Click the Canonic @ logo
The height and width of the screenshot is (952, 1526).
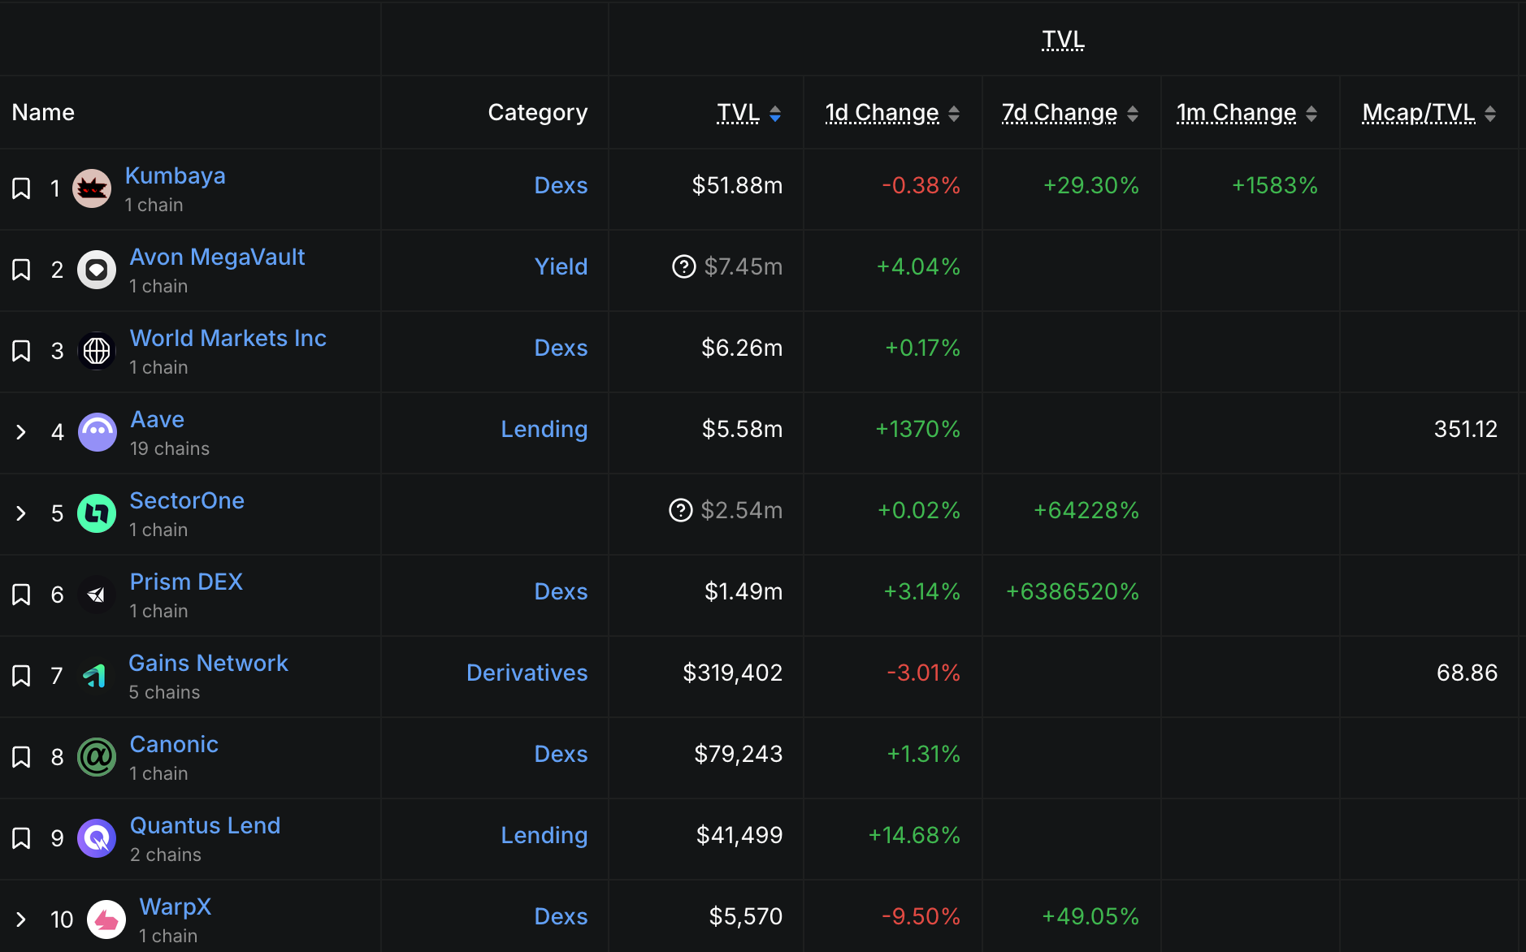97,757
